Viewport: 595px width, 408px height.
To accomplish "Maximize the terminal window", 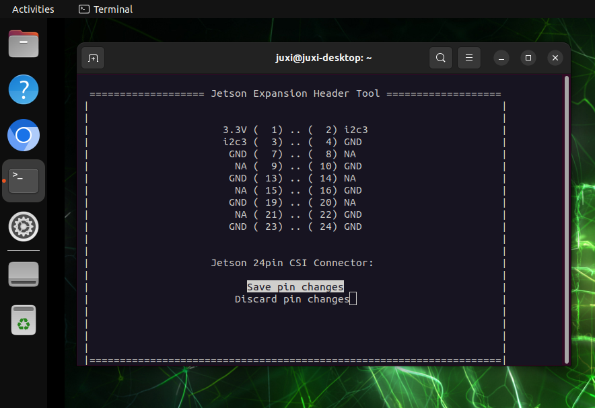I will (x=528, y=58).
